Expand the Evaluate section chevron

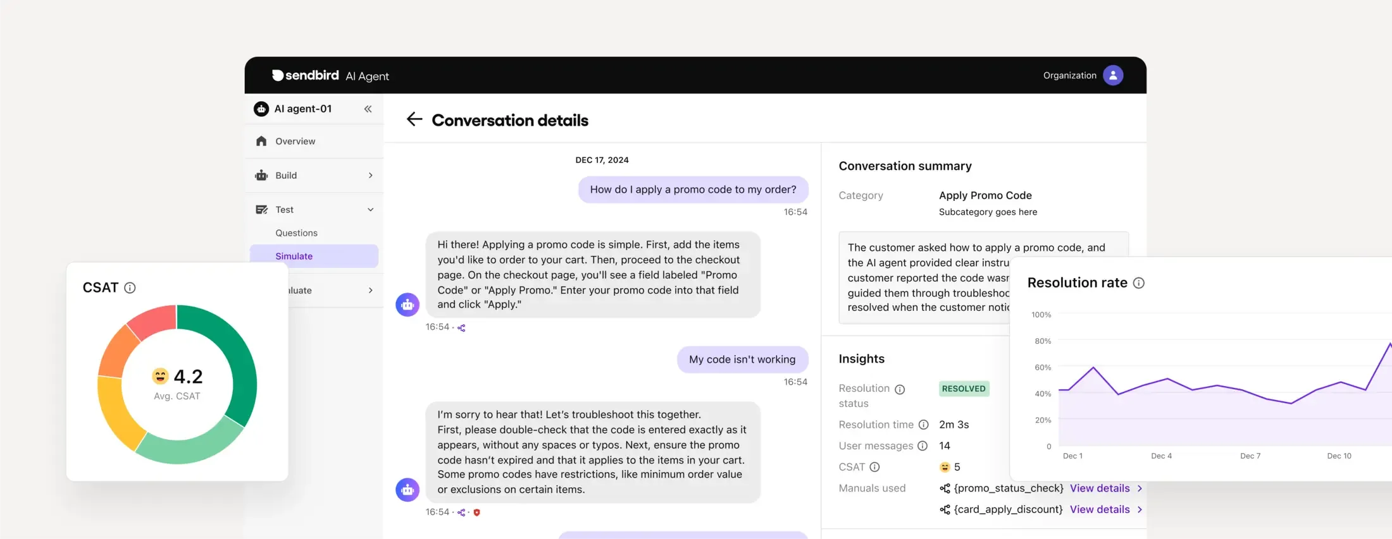pos(370,291)
